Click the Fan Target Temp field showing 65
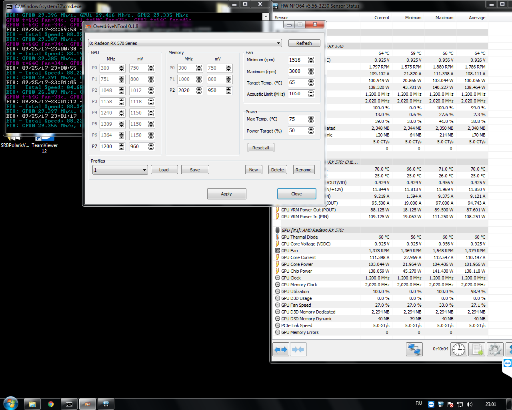Screen dimensions: 512x410 click(298, 82)
